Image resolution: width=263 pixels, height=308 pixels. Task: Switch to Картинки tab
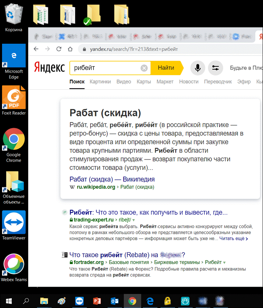point(100,82)
